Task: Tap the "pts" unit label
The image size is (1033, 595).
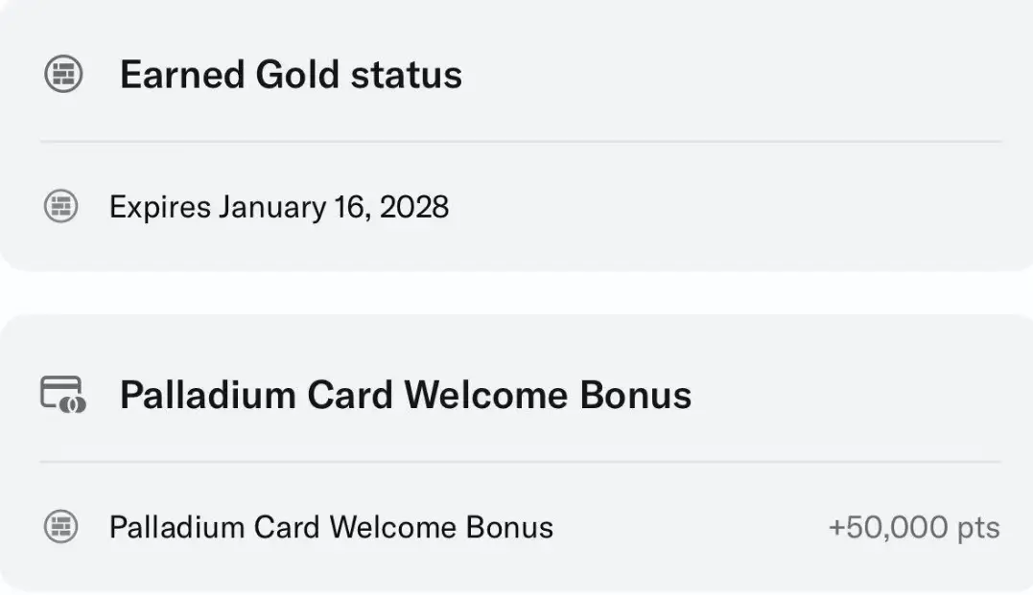Action: 975,528
